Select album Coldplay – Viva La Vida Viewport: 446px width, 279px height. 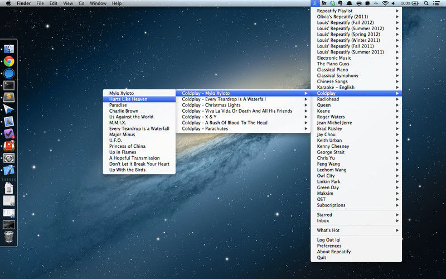(243, 111)
